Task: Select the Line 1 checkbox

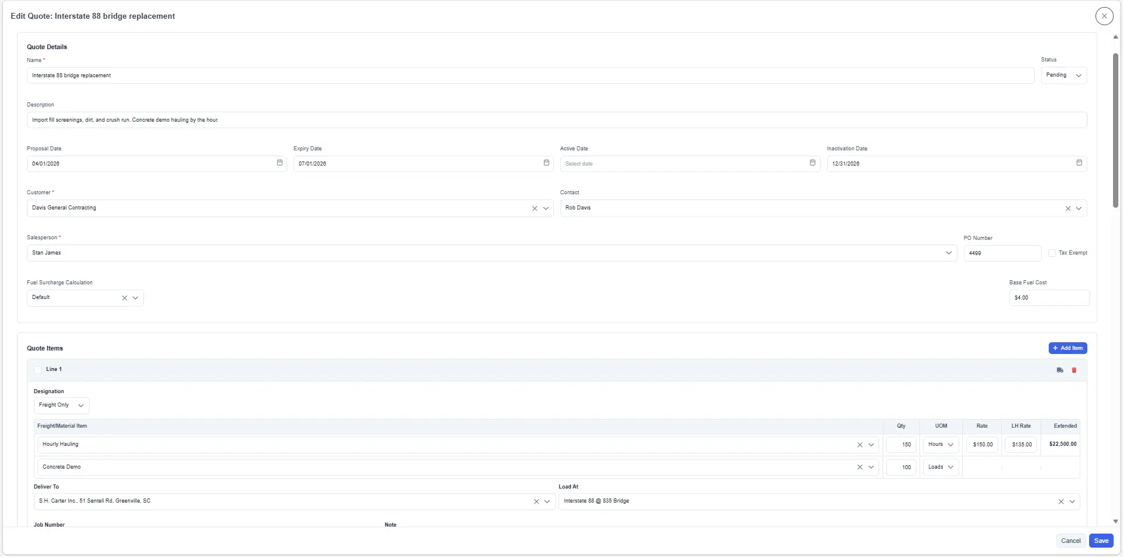Action: 38,370
